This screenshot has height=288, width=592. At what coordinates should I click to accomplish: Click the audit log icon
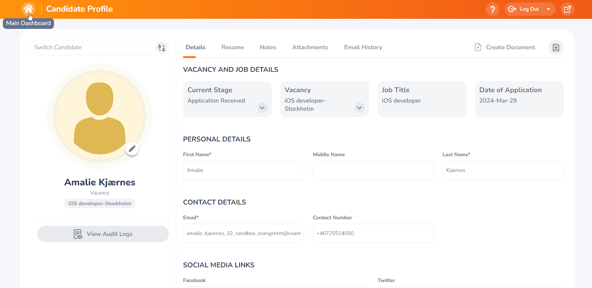pyautogui.click(x=78, y=234)
